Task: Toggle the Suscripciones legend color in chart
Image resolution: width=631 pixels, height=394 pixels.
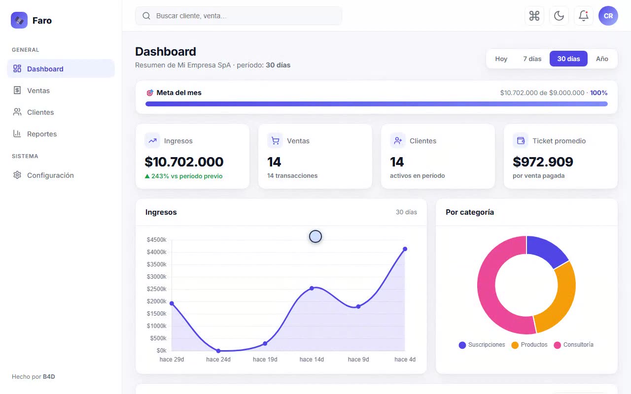Action: point(462,345)
